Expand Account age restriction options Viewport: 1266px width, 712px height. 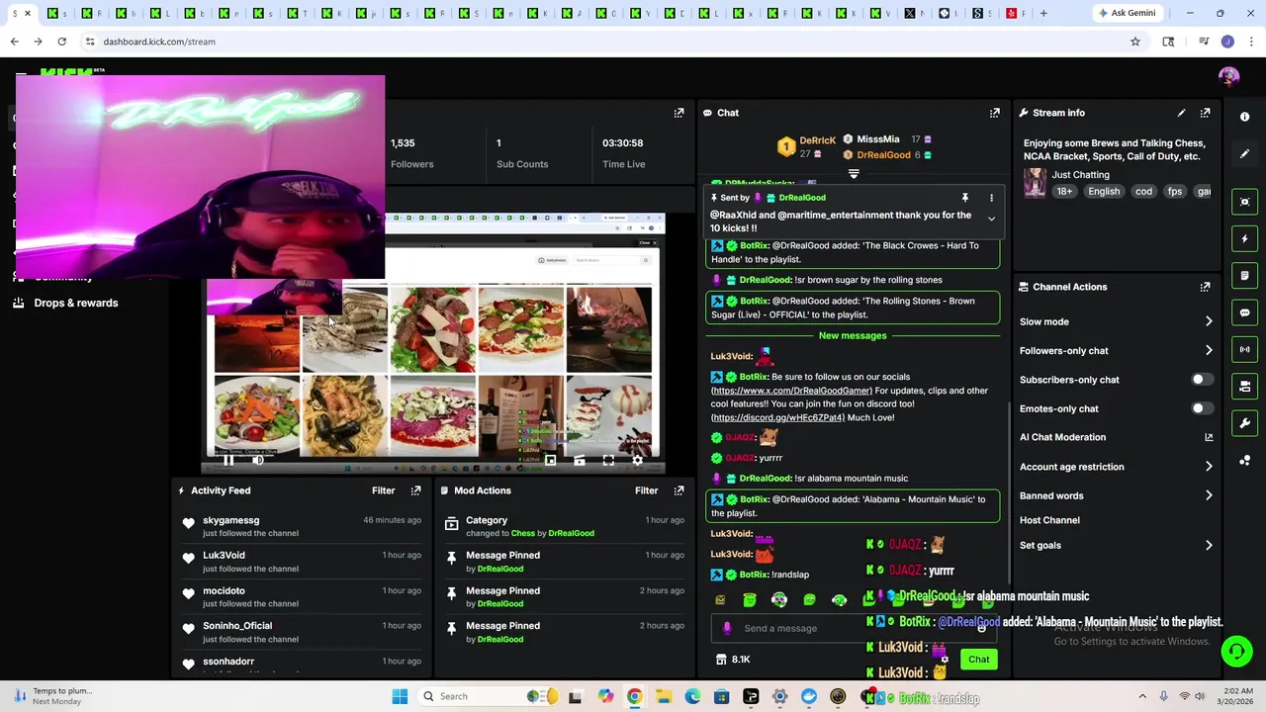coord(1209,467)
